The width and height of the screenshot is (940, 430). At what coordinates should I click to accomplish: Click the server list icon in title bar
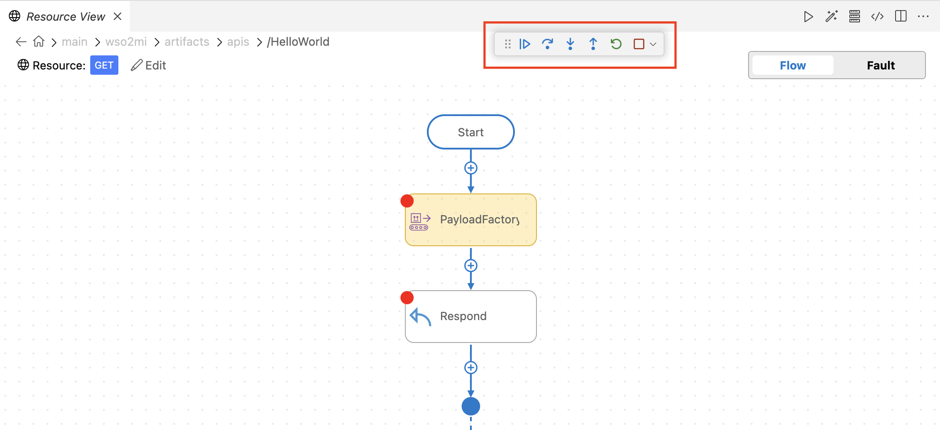[855, 17]
